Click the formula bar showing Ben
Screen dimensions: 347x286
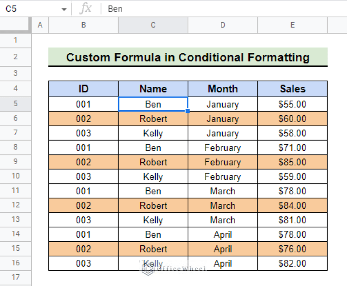223,9
